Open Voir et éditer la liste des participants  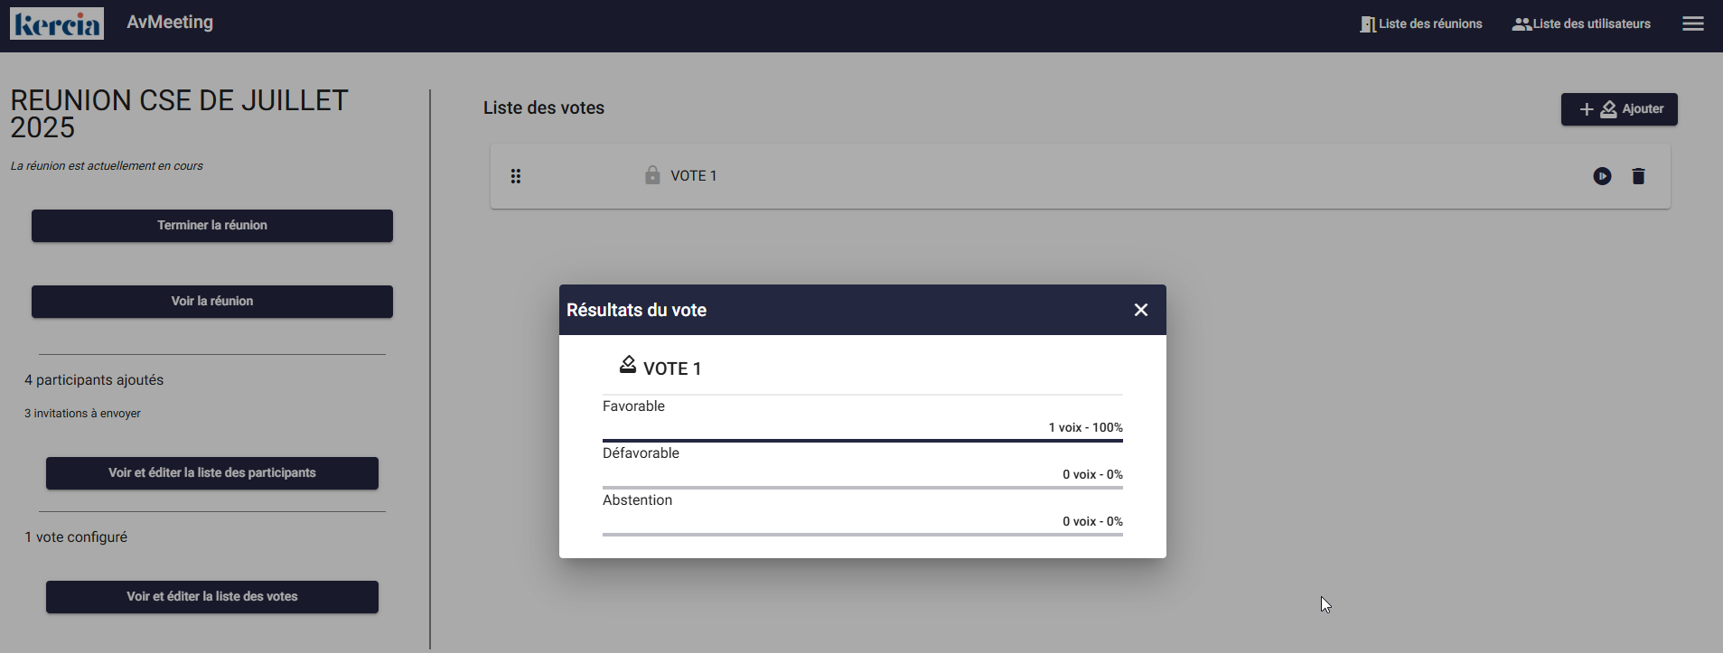pyautogui.click(x=212, y=473)
